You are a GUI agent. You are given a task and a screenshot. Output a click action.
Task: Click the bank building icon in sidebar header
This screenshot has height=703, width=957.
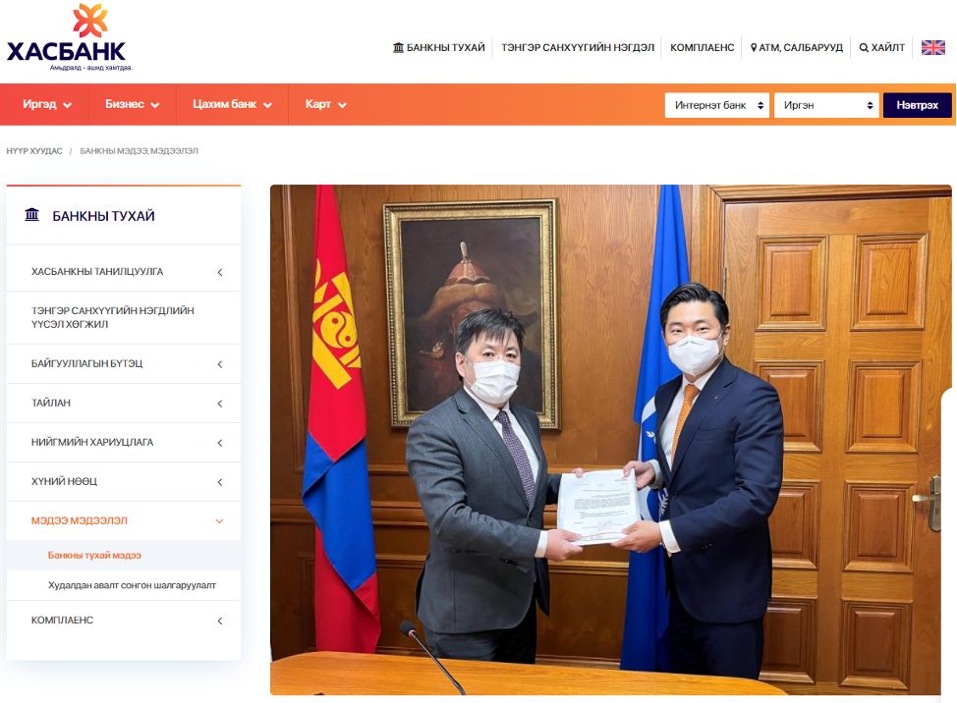pos(32,215)
